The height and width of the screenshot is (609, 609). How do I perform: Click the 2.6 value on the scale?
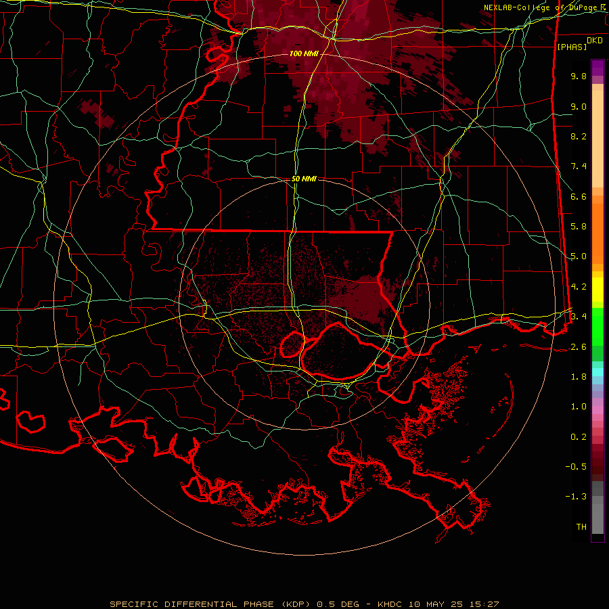tap(579, 347)
